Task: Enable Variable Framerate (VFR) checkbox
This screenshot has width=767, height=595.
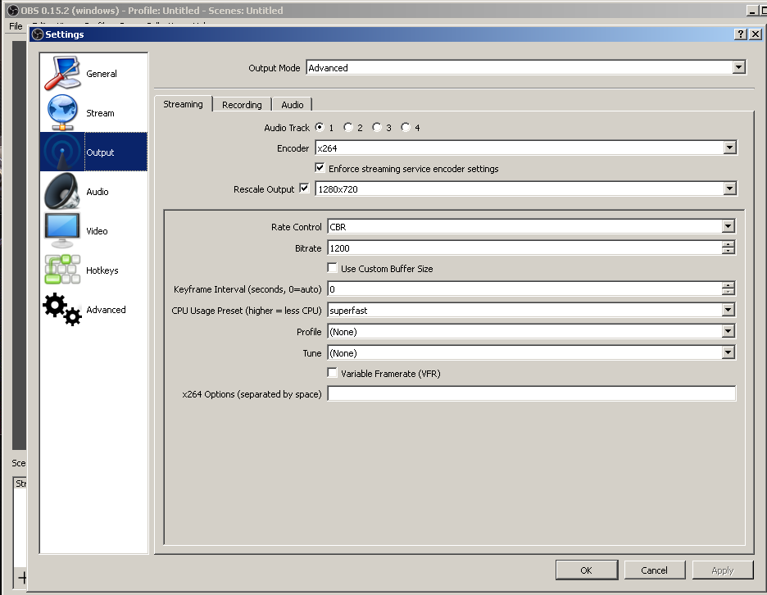Action: coord(333,374)
